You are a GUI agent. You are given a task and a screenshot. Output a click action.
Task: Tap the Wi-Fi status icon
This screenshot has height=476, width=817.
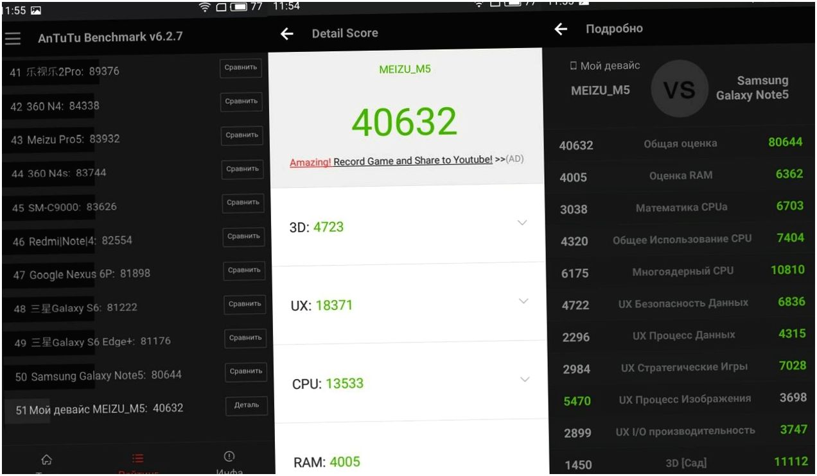tap(205, 7)
